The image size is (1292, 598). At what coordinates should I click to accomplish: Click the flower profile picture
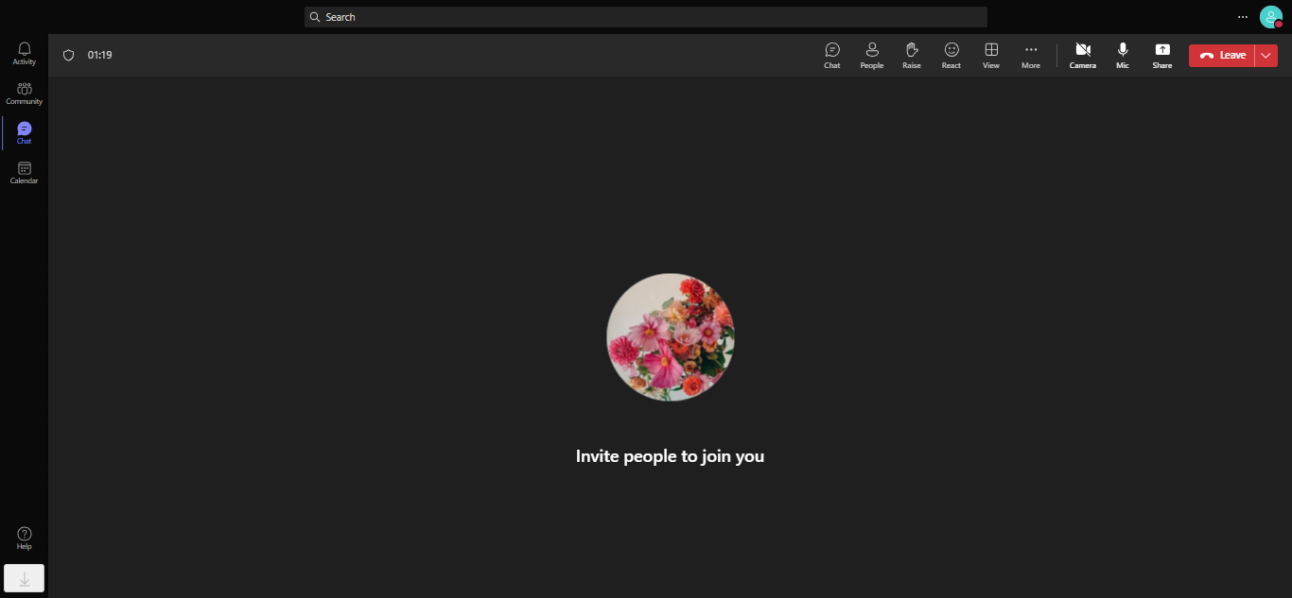coord(671,337)
